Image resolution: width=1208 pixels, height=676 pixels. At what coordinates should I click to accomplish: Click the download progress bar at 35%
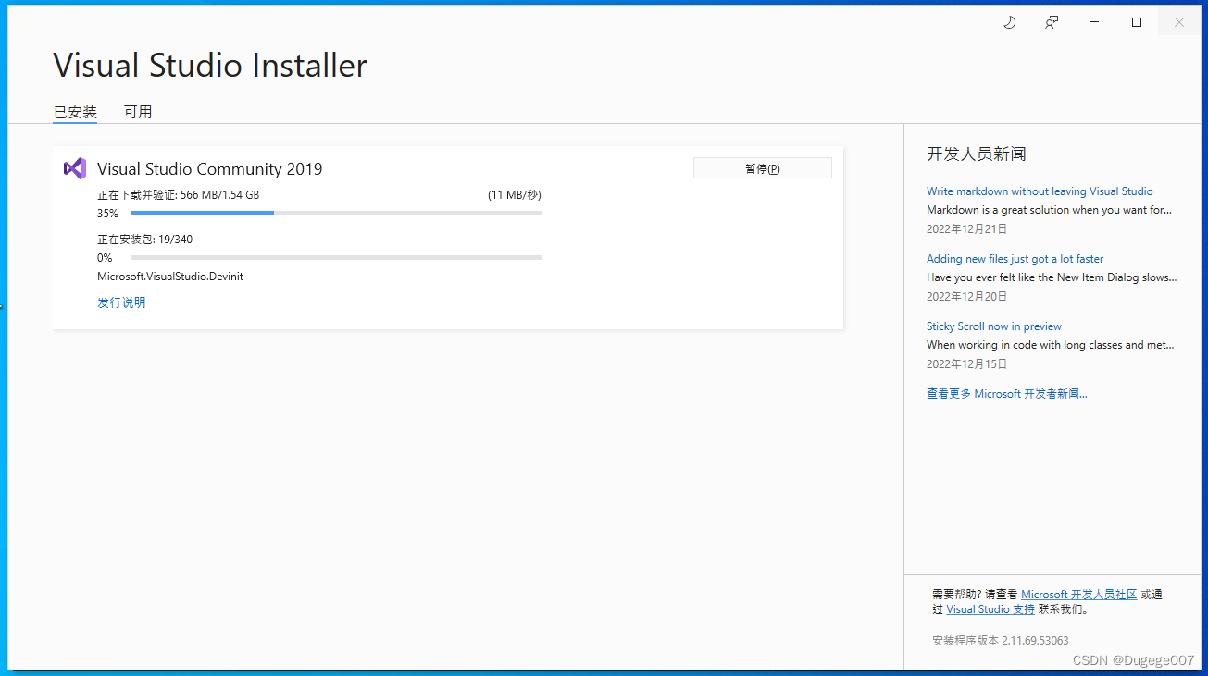pyautogui.click(x=336, y=214)
